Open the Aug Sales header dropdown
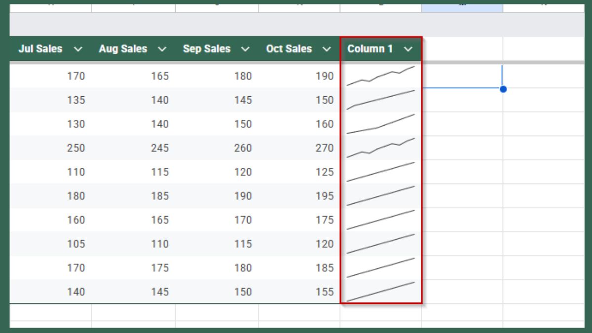The height and width of the screenshot is (333, 592). click(x=161, y=49)
